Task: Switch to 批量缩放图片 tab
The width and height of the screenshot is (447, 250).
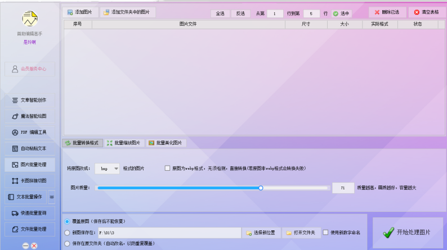Action: pos(124,143)
